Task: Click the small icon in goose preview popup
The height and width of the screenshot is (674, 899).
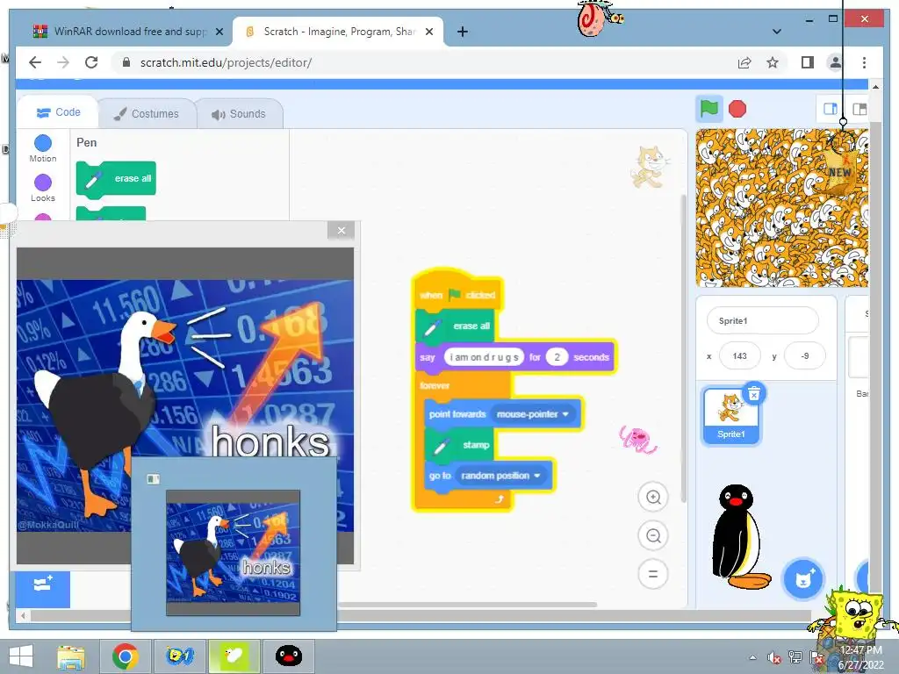Action: 153,478
